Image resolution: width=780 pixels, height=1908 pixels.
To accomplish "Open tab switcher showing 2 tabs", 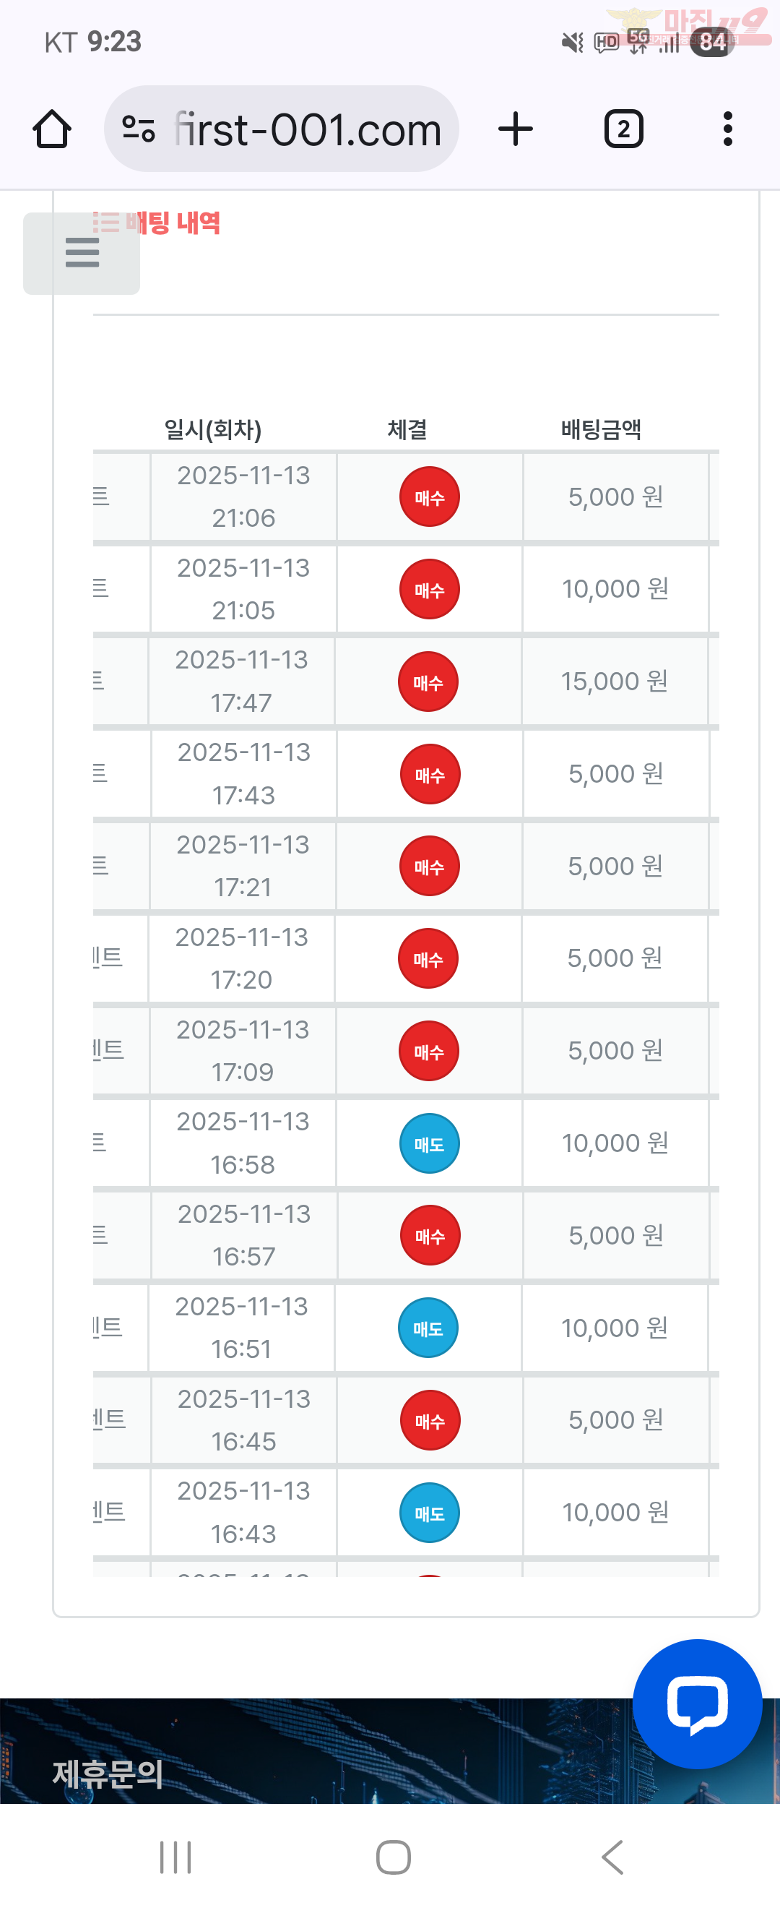I will point(623,129).
